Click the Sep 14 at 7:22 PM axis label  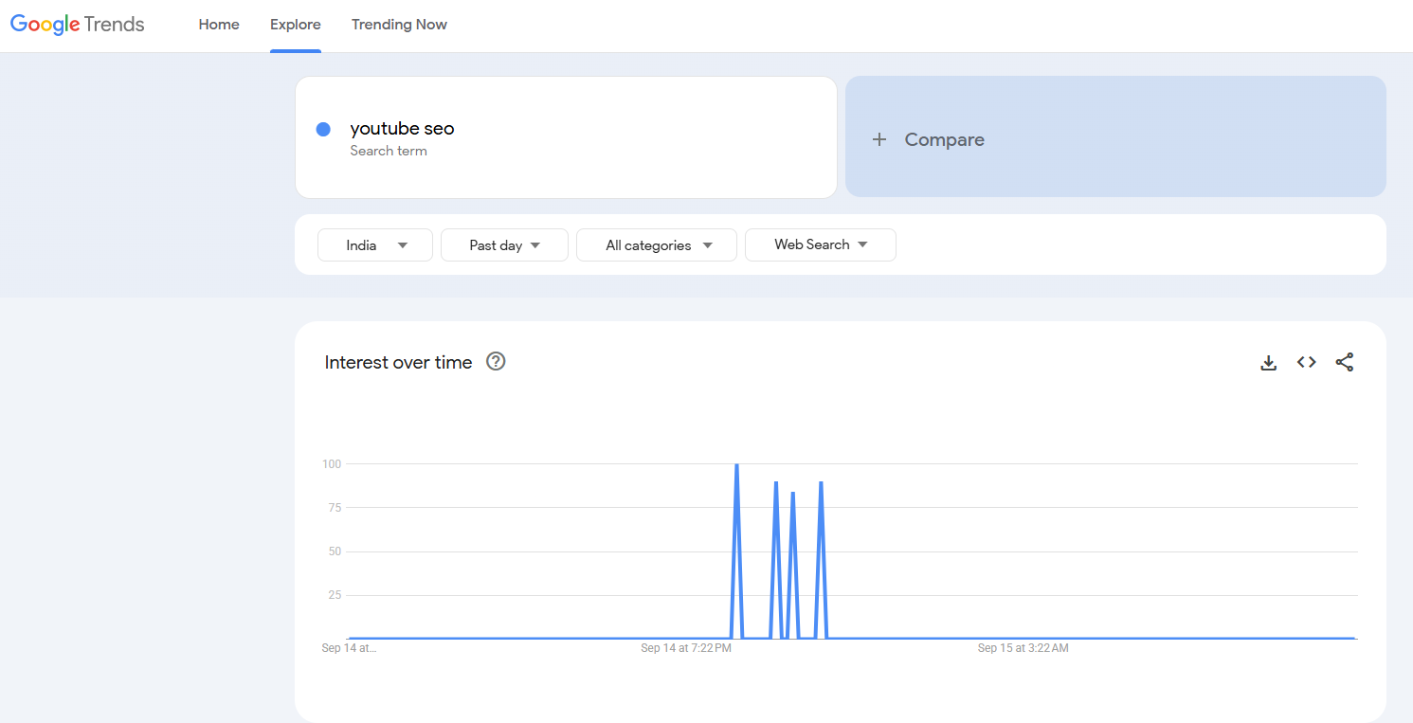click(x=686, y=648)
